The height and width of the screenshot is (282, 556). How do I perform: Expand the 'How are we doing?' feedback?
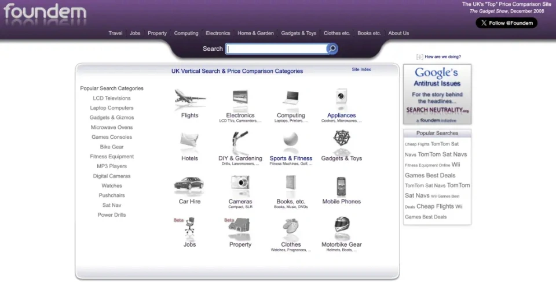coord(442,57)
